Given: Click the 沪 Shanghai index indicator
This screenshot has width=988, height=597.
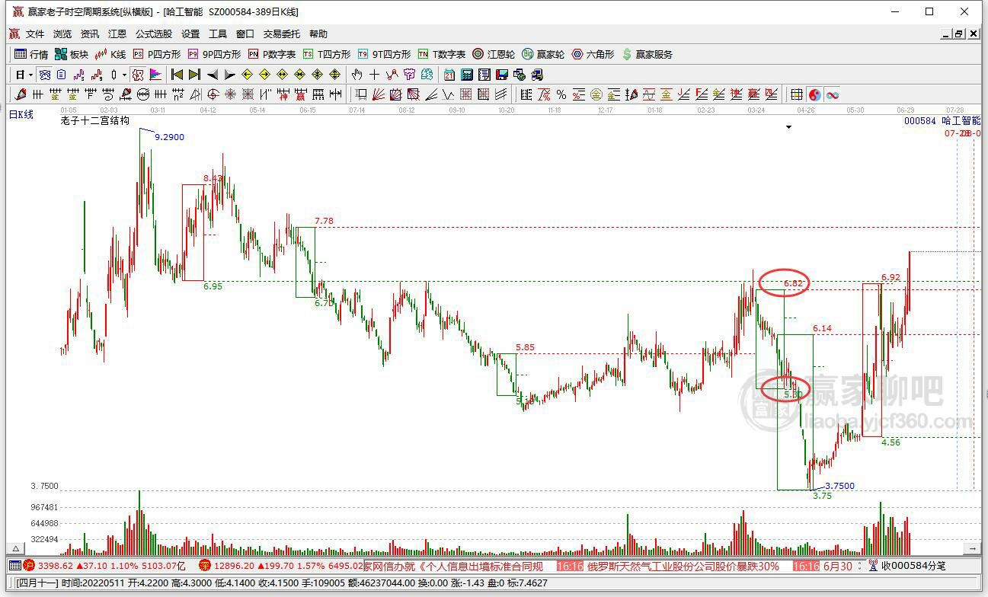Looking at the screenshot, I should point(29,566).
